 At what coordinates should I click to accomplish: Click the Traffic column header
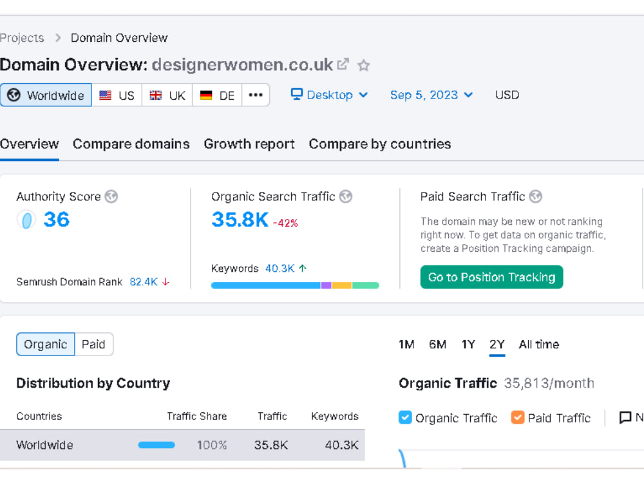(272, 416)
